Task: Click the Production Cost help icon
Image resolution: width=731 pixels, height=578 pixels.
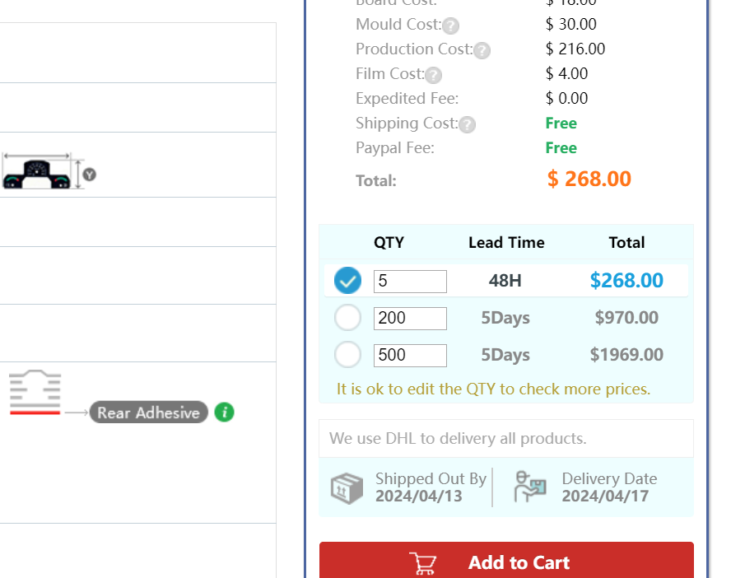Action: point(482,50)
